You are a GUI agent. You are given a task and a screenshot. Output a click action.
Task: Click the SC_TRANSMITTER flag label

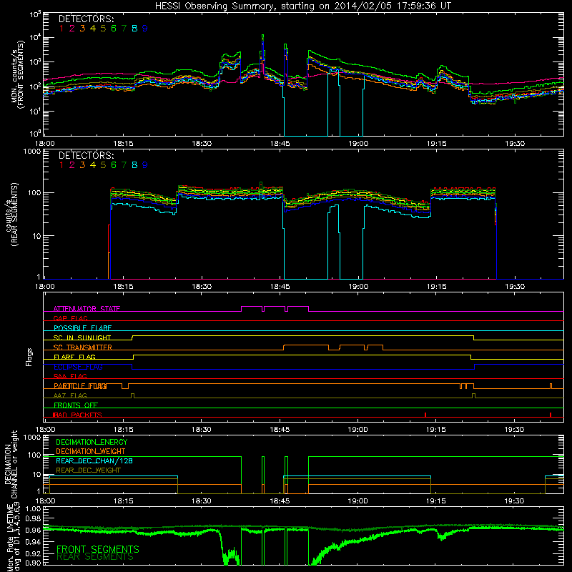point(83,347)
